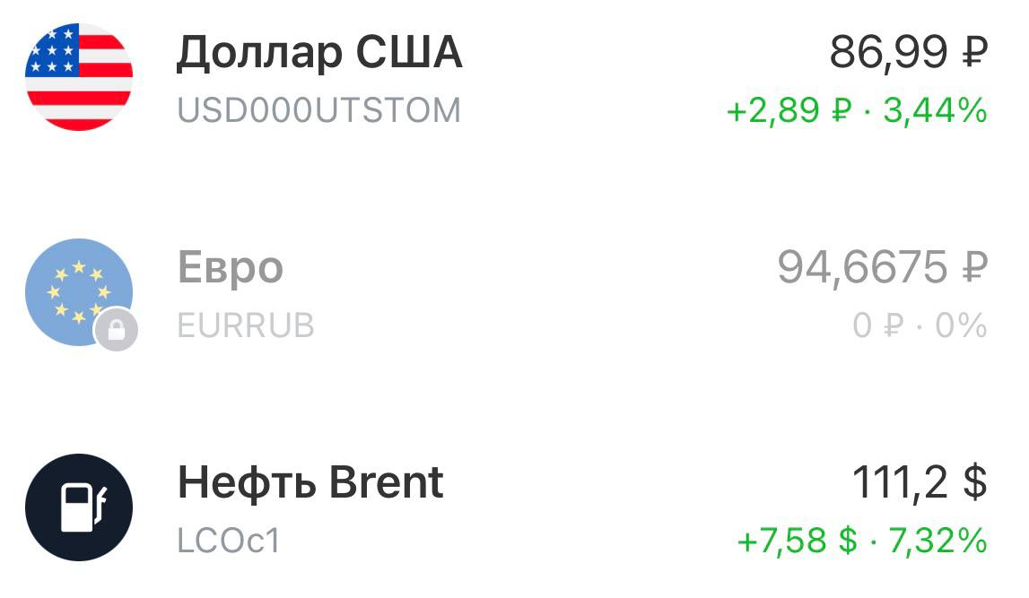Open the Нефть Brent instrument
Viewport: 1029px width, 598px height.
tap(310, 482)
